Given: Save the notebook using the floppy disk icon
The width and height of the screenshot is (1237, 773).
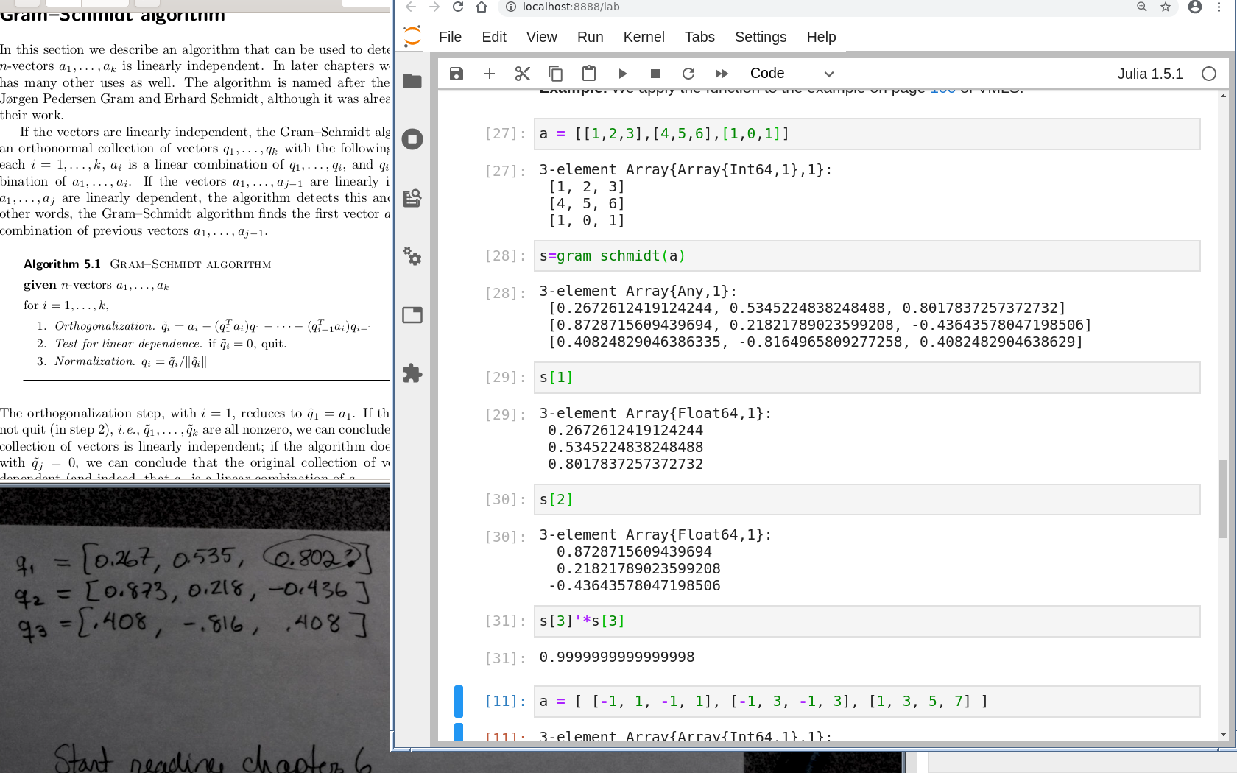Looking at the screenshot, I should [x=457, y=74].
